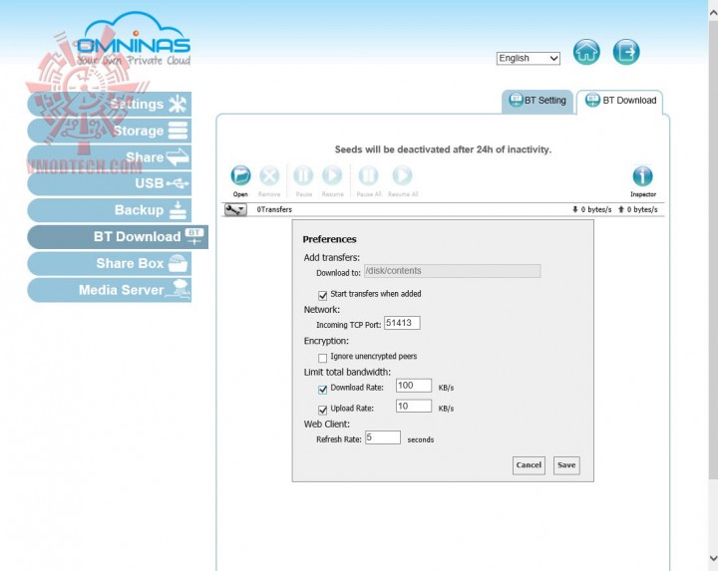Go to the home page icon

[x=586, y=52]
